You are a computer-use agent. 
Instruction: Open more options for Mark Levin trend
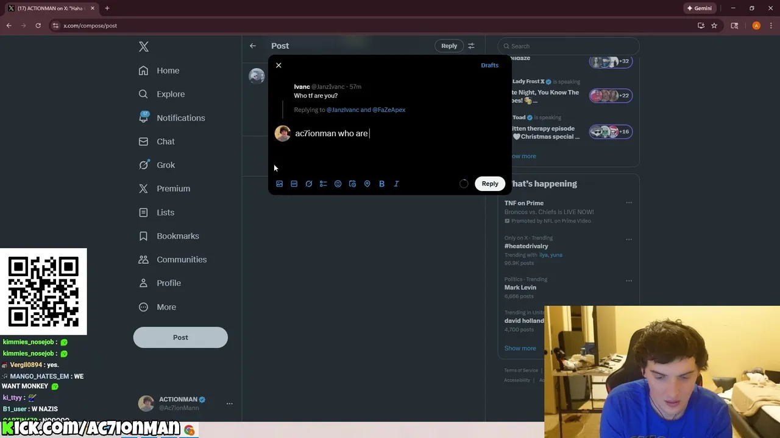[x=629, y=280]
